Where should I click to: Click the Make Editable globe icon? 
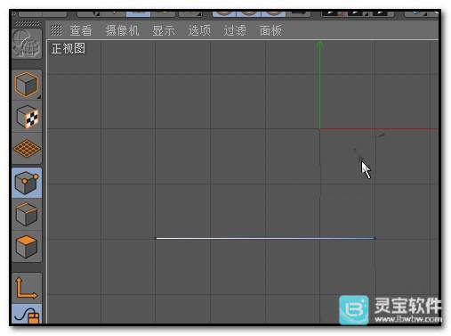[27, 44]
